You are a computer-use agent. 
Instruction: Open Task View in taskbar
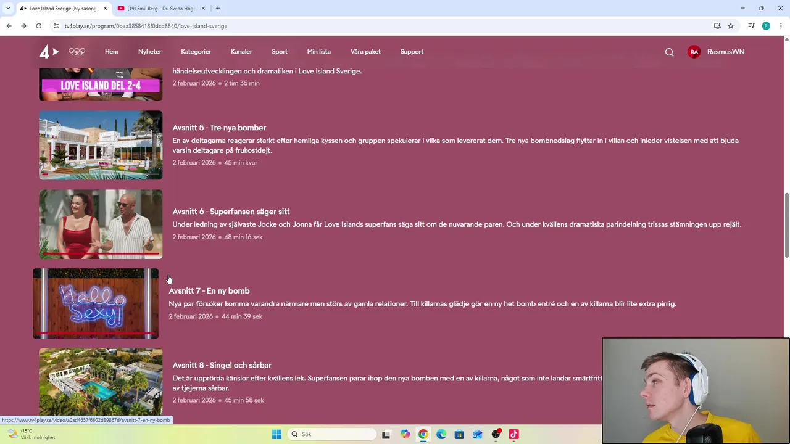pyautogui.click(x=386, y=434)
